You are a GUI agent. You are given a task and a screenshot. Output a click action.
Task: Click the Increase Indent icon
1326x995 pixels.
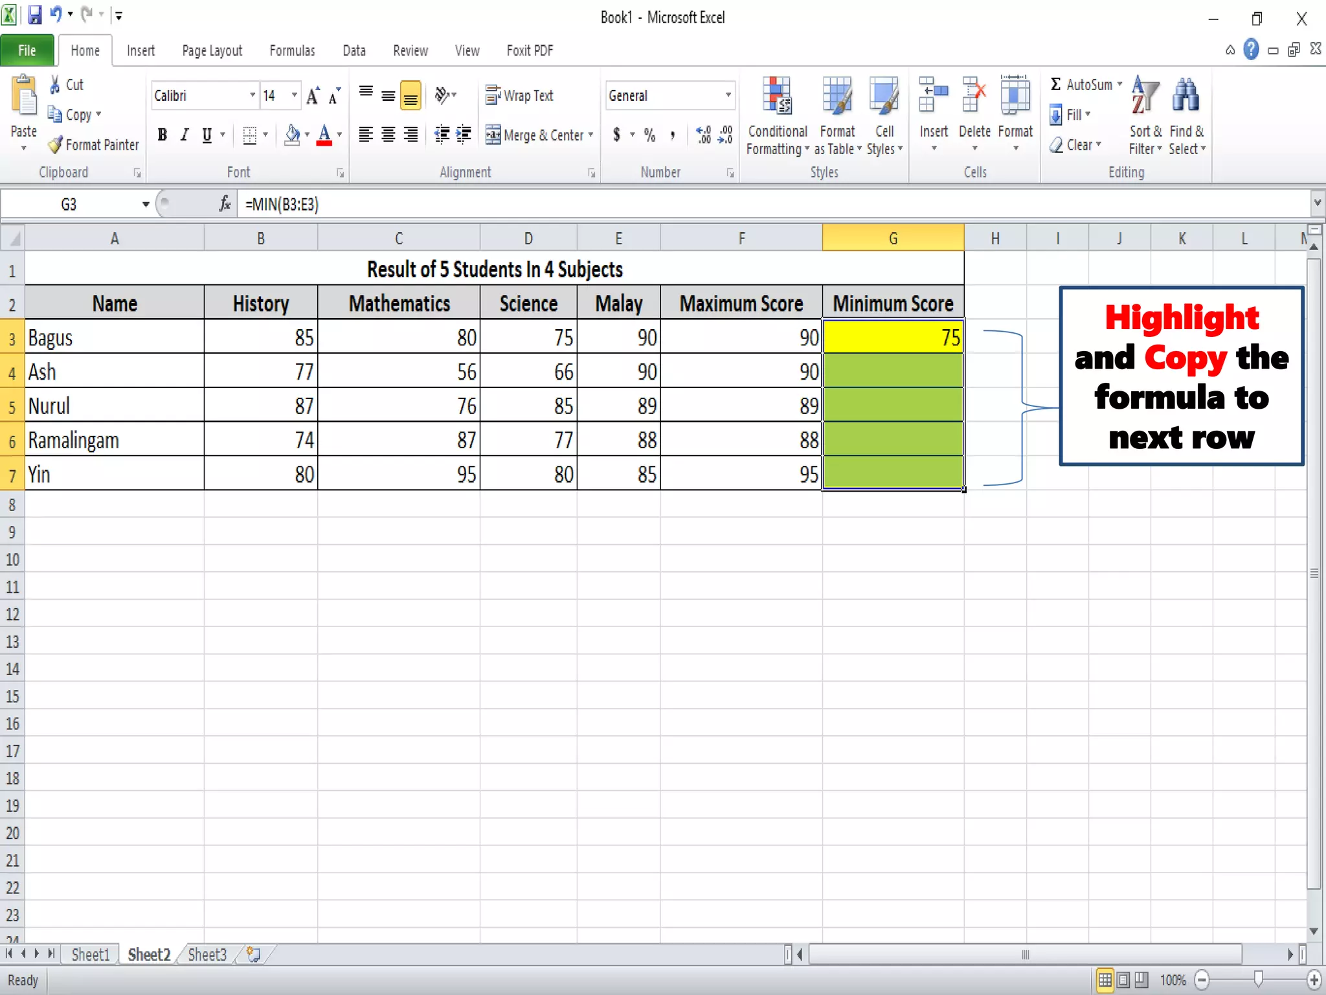pyautogui.click(x=464, y=135)
